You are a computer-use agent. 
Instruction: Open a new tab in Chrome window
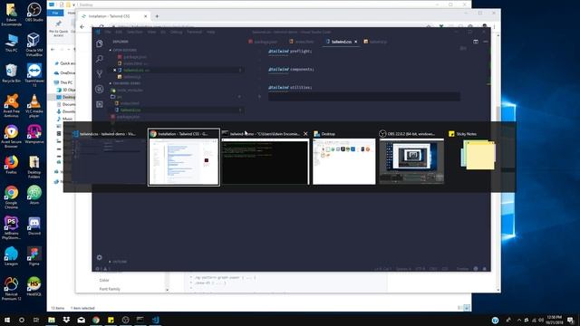pyautogui.click(x=157, y=16)
